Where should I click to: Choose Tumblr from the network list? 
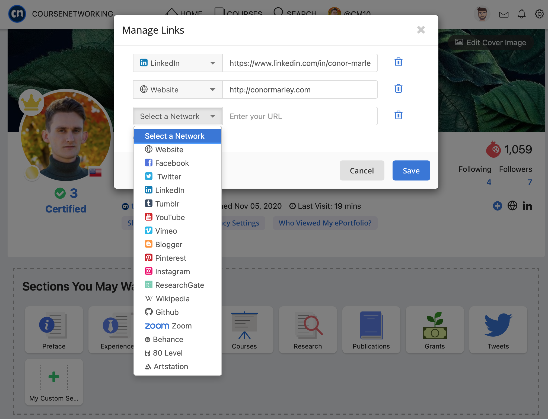178,204
